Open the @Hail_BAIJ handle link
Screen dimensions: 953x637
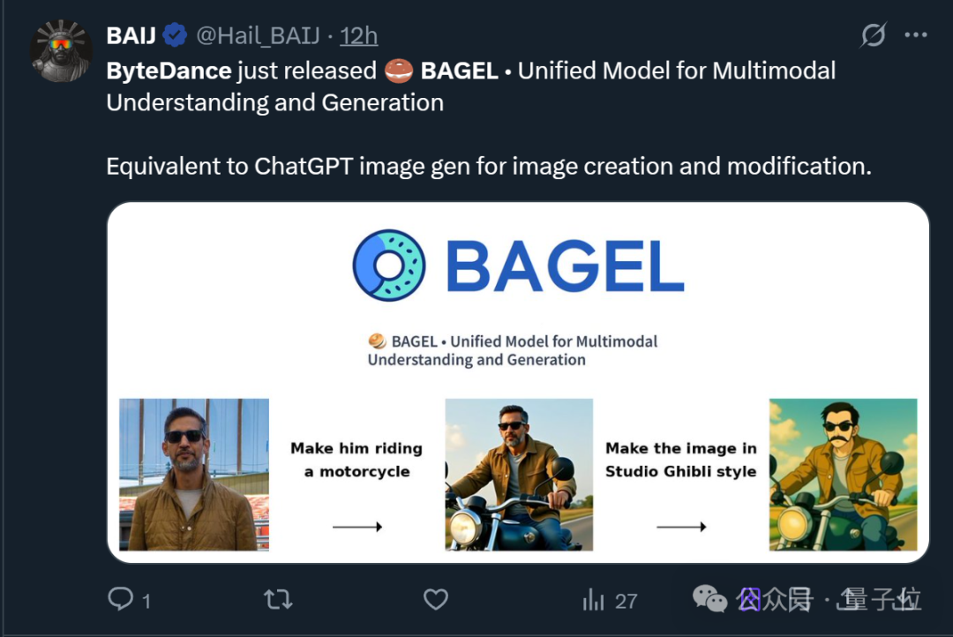pyautogui.click(x=258, y=36)
